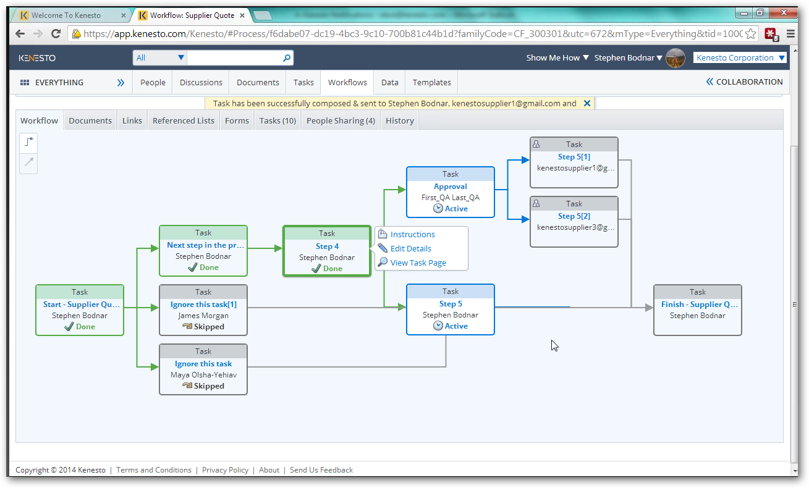Viewport: 809px width, 488px height.
Task: Switch to the People tab
Action: coord(153,82)
